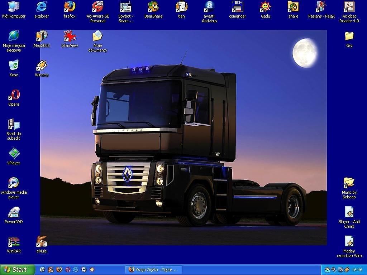Screen dimensions: 367x275
Task: Launch the explorer shortcut on the desktop
Action: coord(42,10)
